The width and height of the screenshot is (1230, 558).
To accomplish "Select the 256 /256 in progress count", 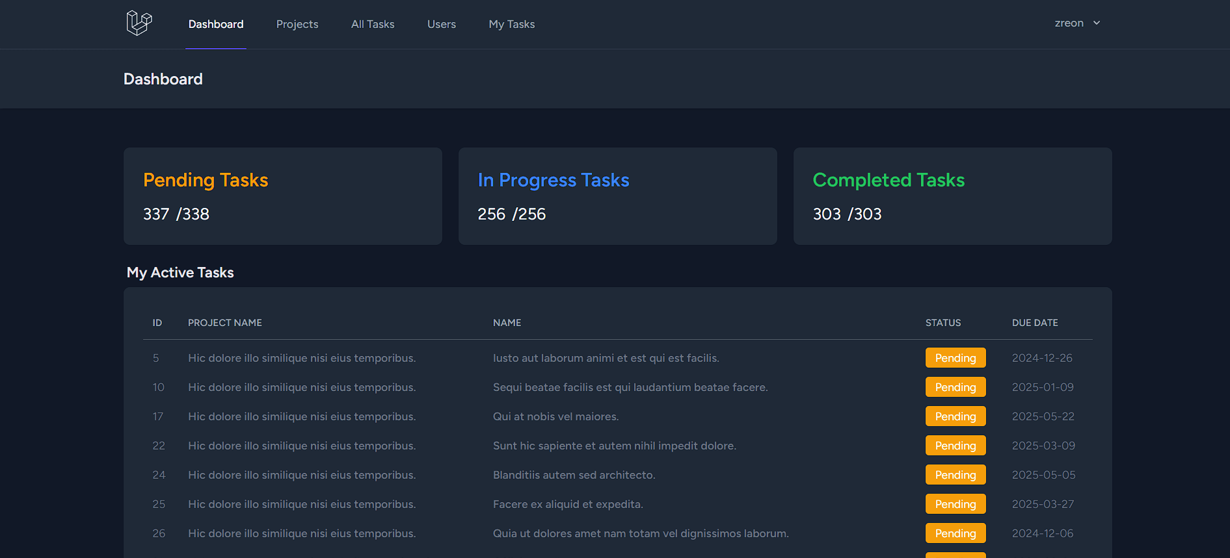I will click(512, 214).
